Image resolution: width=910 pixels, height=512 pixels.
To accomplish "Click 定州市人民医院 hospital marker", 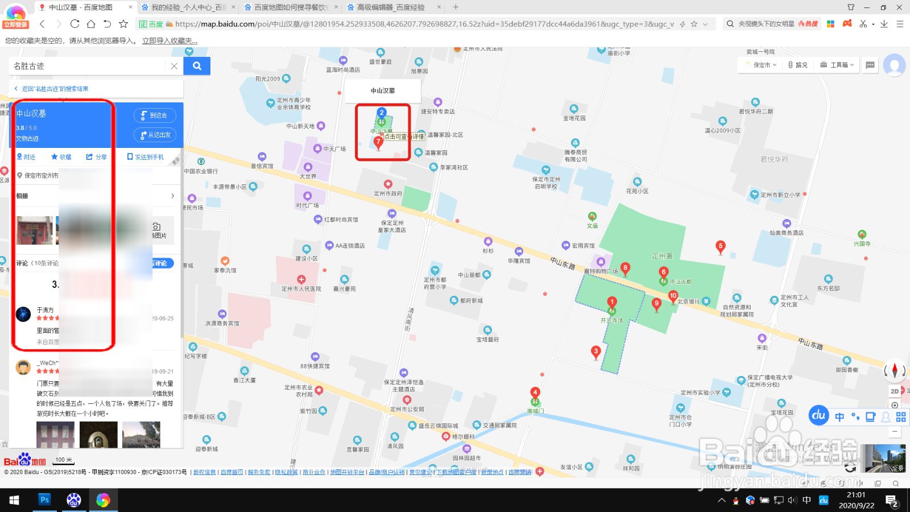I will pos(301,279).
